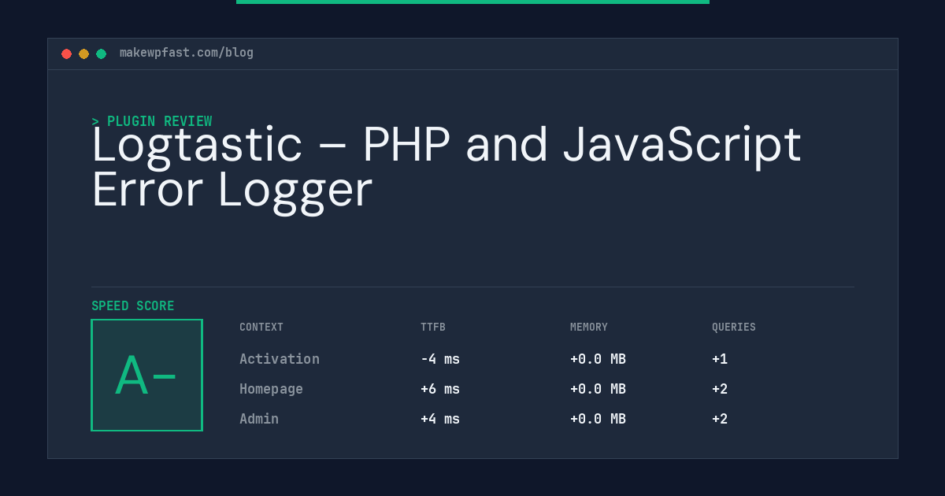Click the A- speed score badge
945x496 pixels.
pyautogui.click(x=146, y=375)
